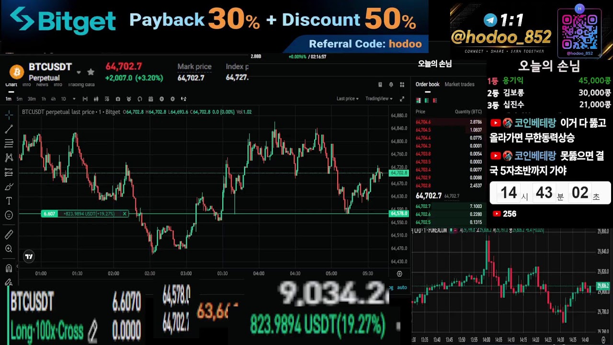Select the pattern drawing tool
This screenshot has height=345, width=613.
9,158
